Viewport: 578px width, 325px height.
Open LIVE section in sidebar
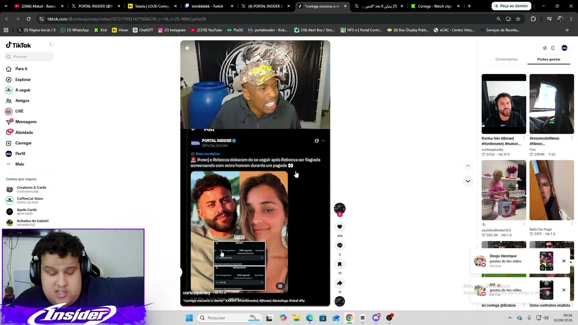(14, 111)
